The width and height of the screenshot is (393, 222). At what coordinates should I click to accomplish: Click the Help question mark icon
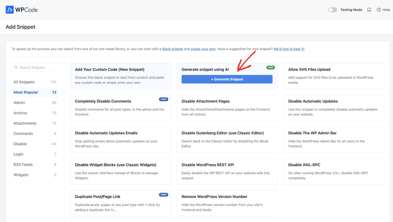379,10
